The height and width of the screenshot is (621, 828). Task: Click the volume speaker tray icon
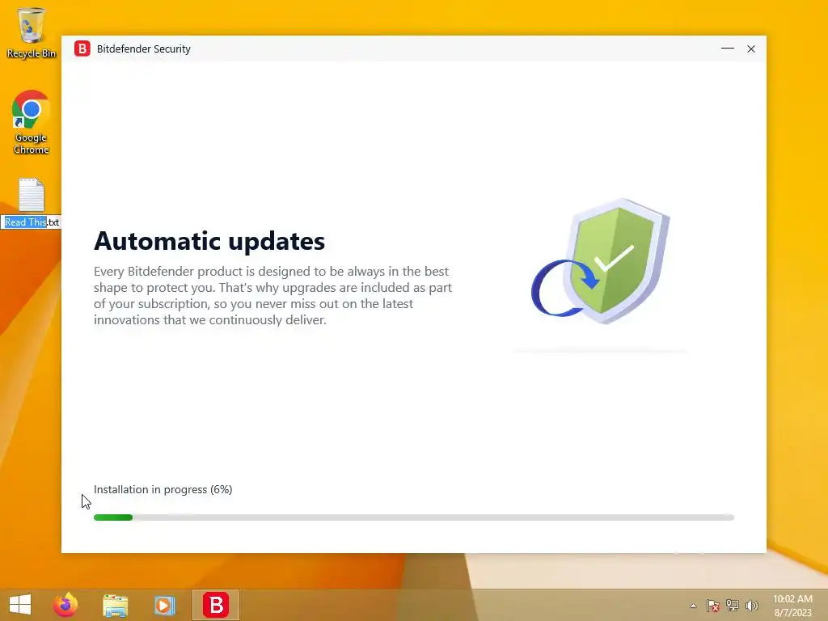(x=751, y=605)
